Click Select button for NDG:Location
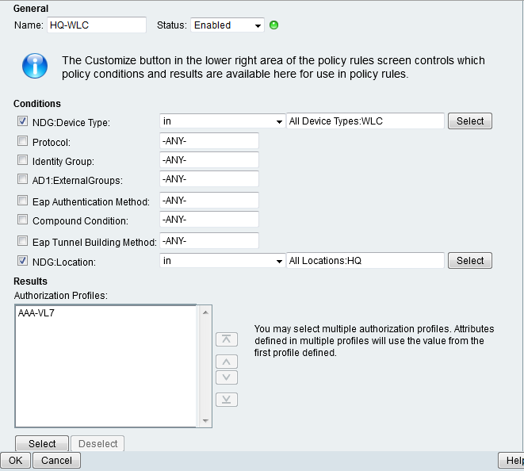The image size is (524, 471). 469,261
